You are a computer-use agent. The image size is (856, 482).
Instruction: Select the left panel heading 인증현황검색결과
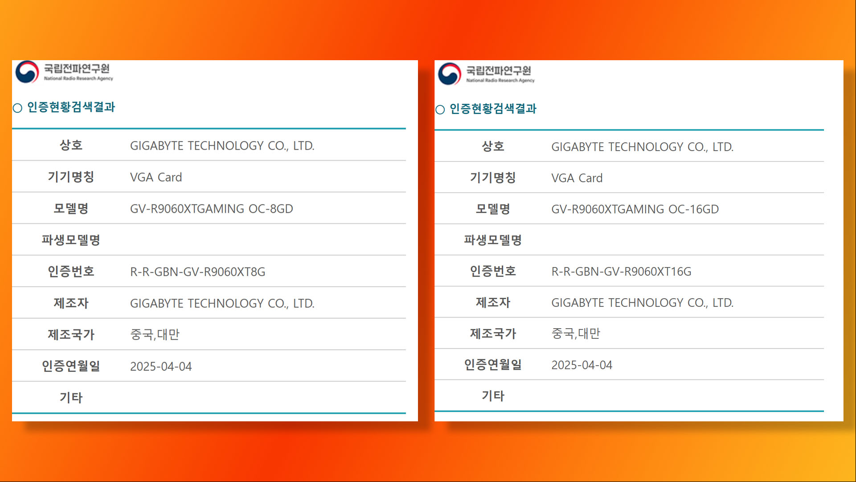click(x=71, y=107)
